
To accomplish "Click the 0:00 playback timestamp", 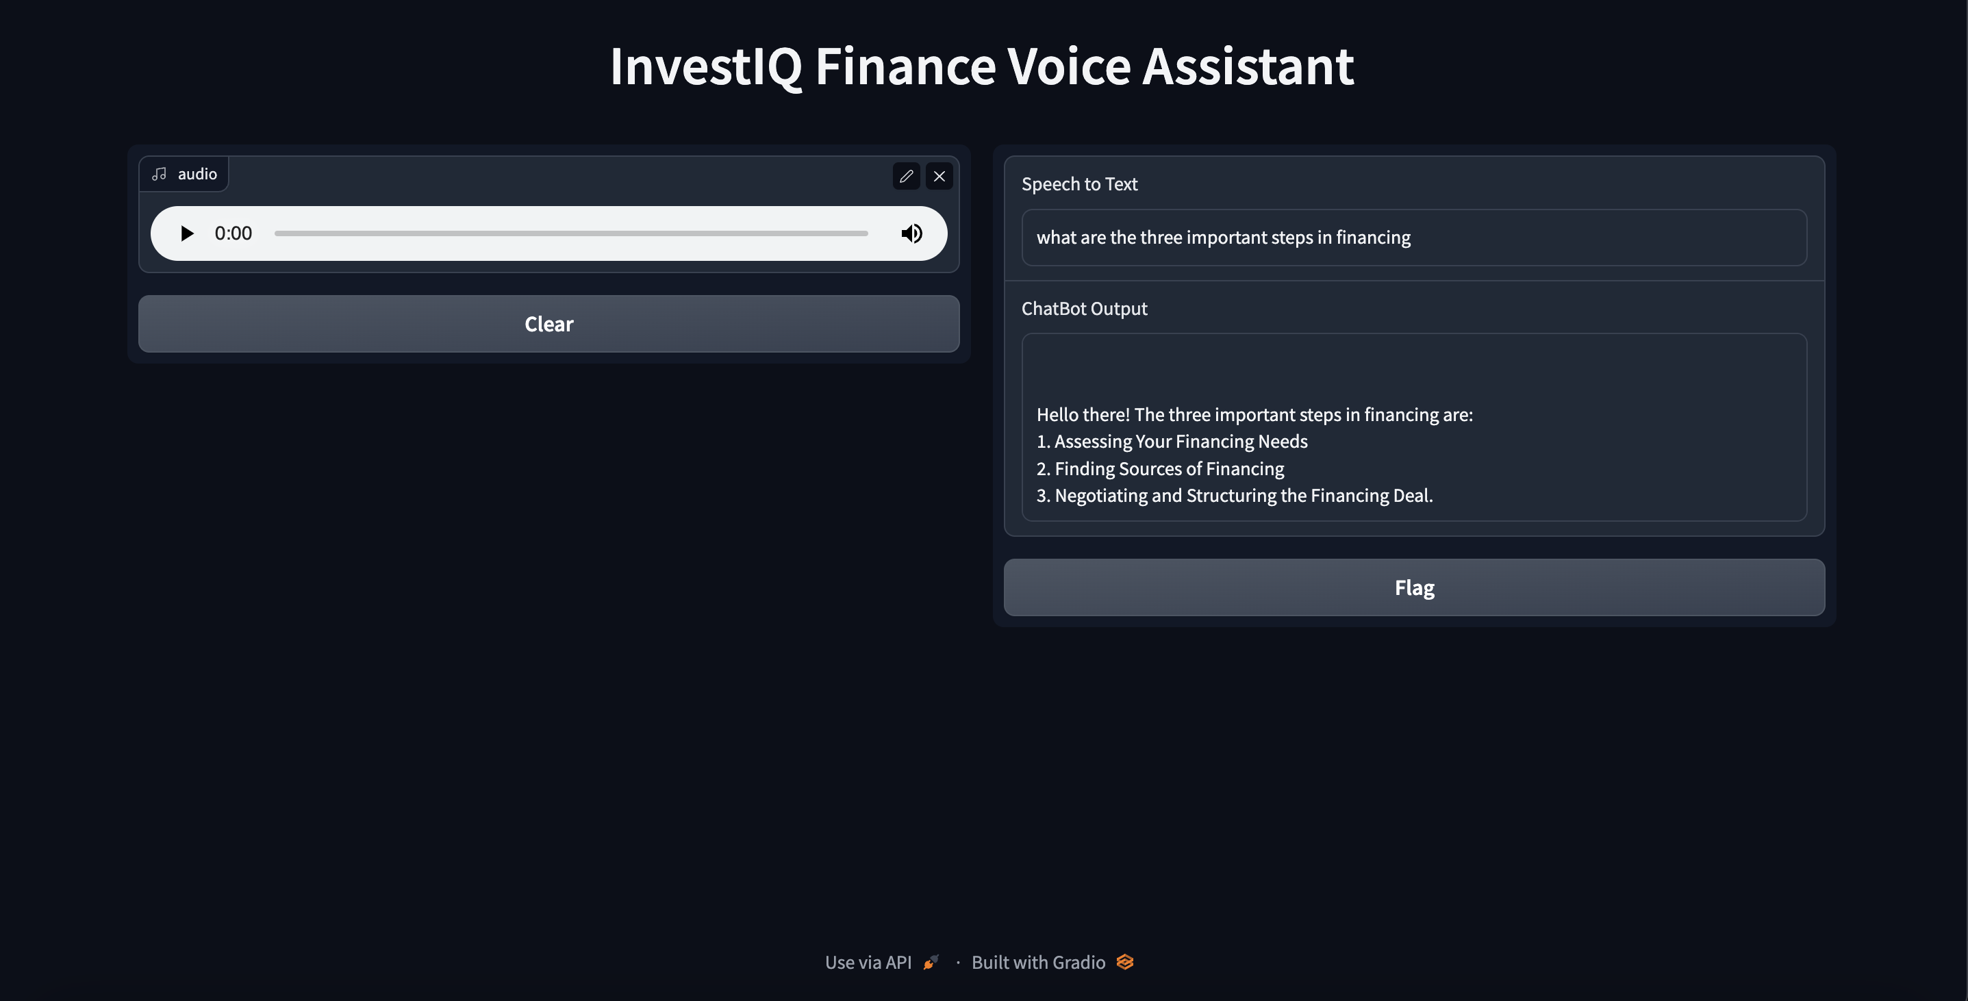I will 233,233.
